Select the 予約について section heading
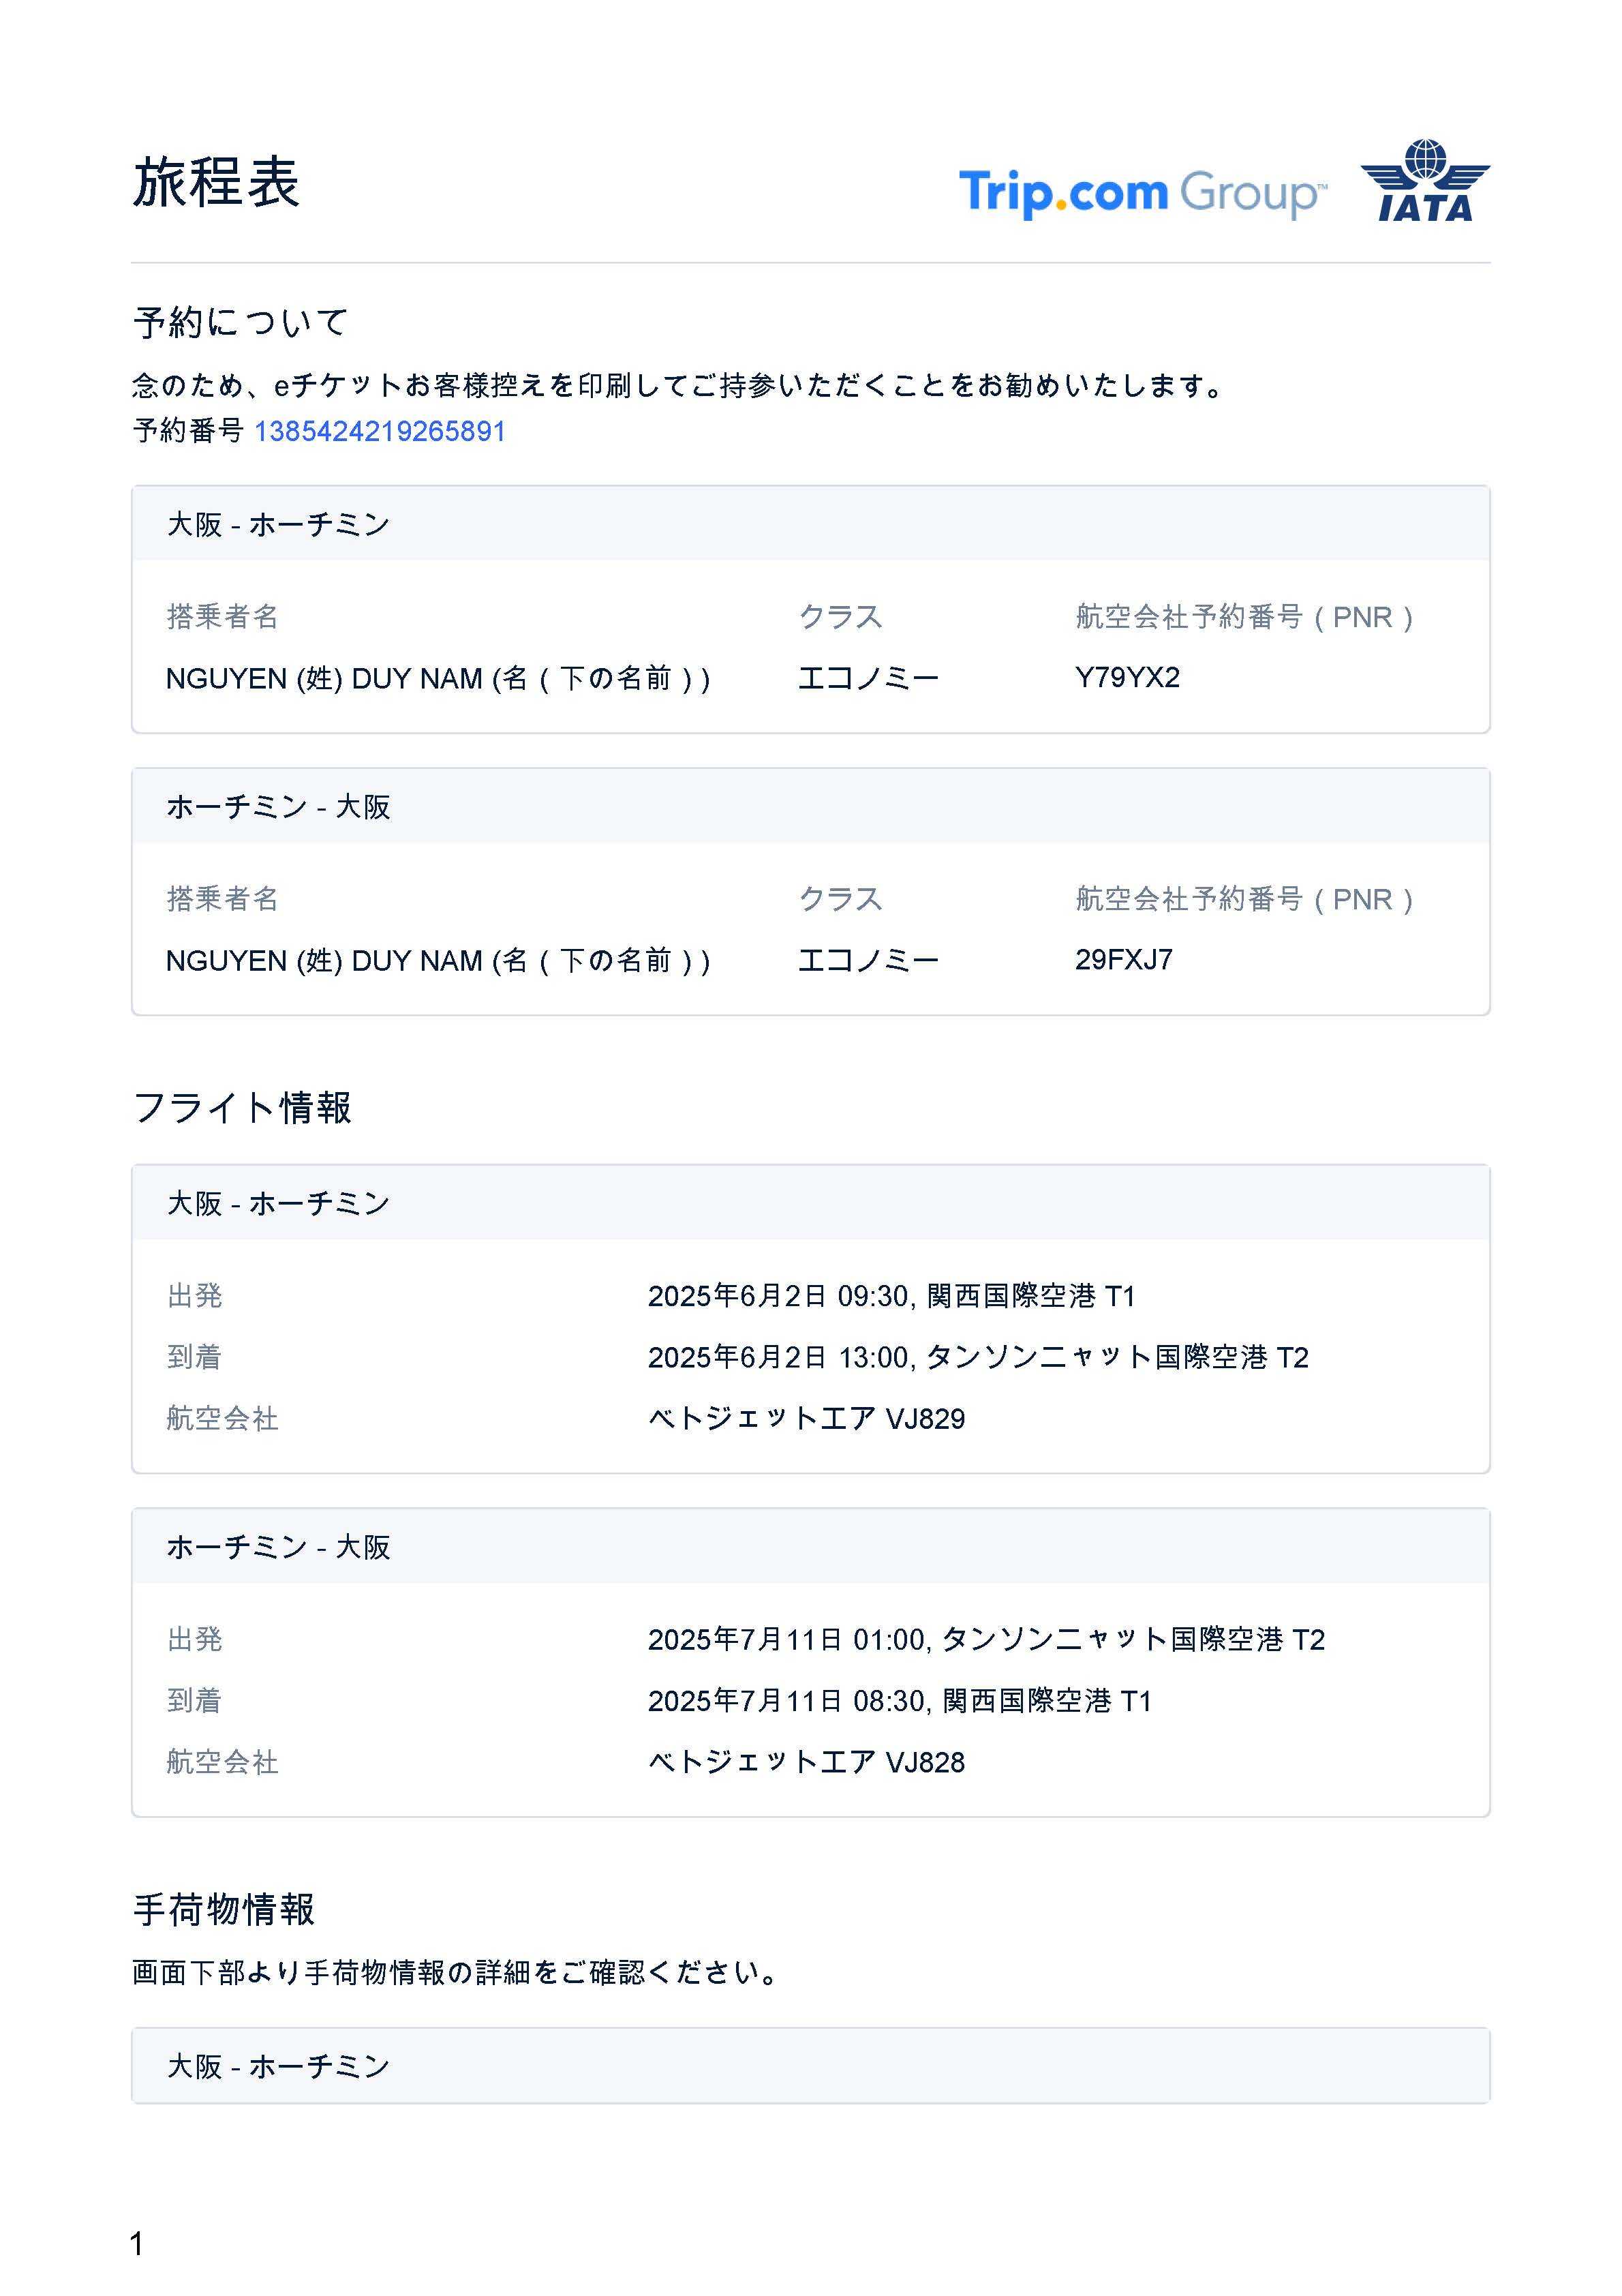Image resolution: width=1622 pixels, height=2296 pixels. tap(240, 322)
